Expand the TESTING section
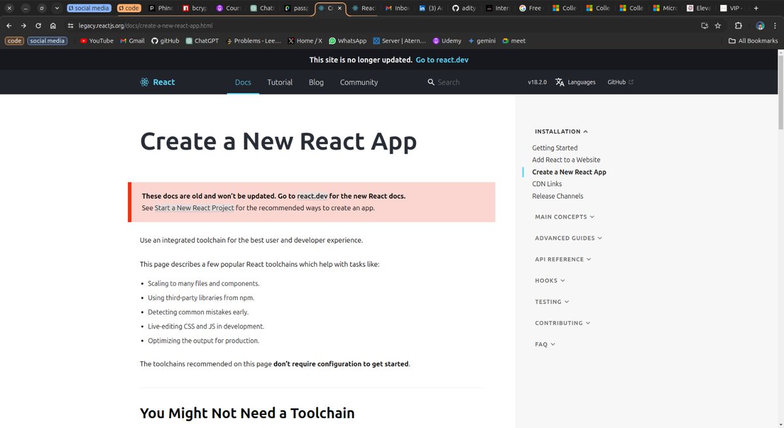 click(552, 302)
